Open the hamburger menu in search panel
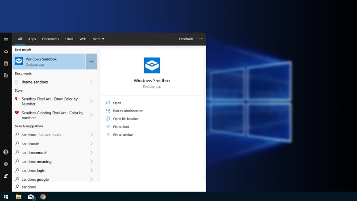357x201 pixels. (x=6, y=39)
